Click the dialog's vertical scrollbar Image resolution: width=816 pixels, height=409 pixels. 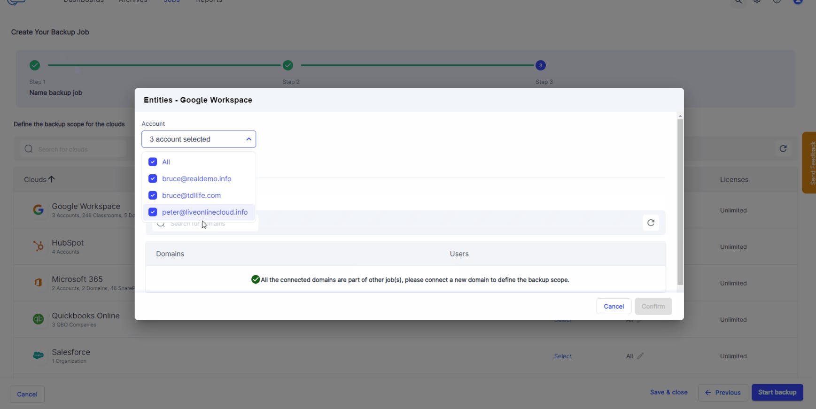(680, 202)
